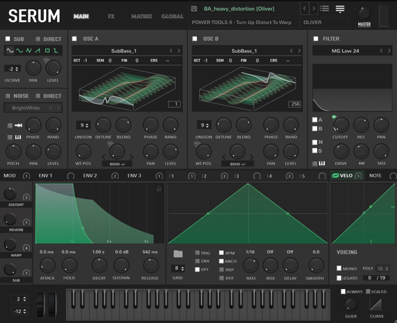This screenshot has height=323, width=397.
Task: Click the envelope lock icon
Action: coord(159,189)
